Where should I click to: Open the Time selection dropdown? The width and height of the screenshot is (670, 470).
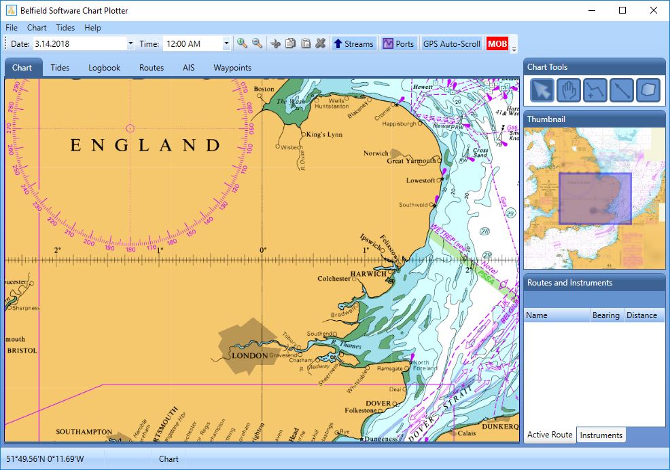(x=226, y=43)
